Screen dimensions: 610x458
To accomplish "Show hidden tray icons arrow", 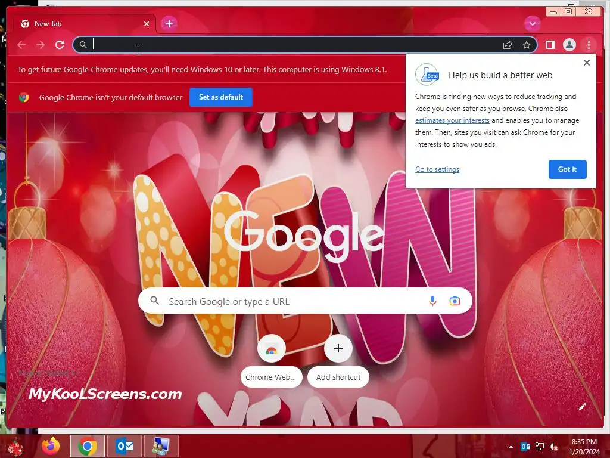I will (511, 447).
